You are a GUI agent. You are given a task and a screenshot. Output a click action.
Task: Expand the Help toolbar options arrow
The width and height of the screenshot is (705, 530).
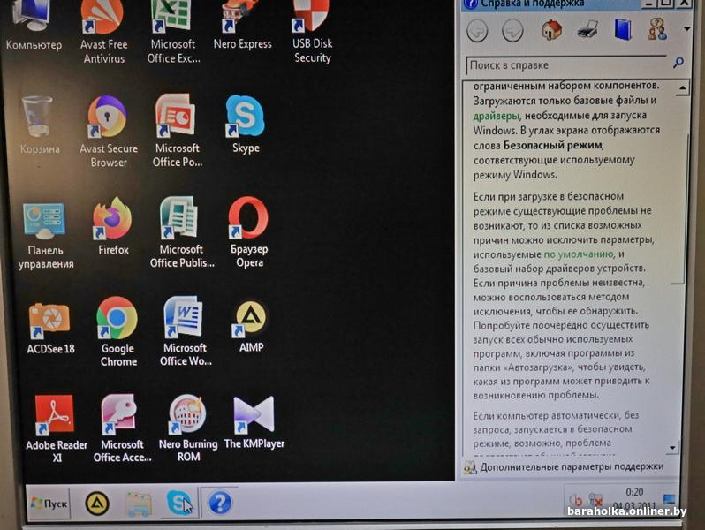tap(686, 29)
